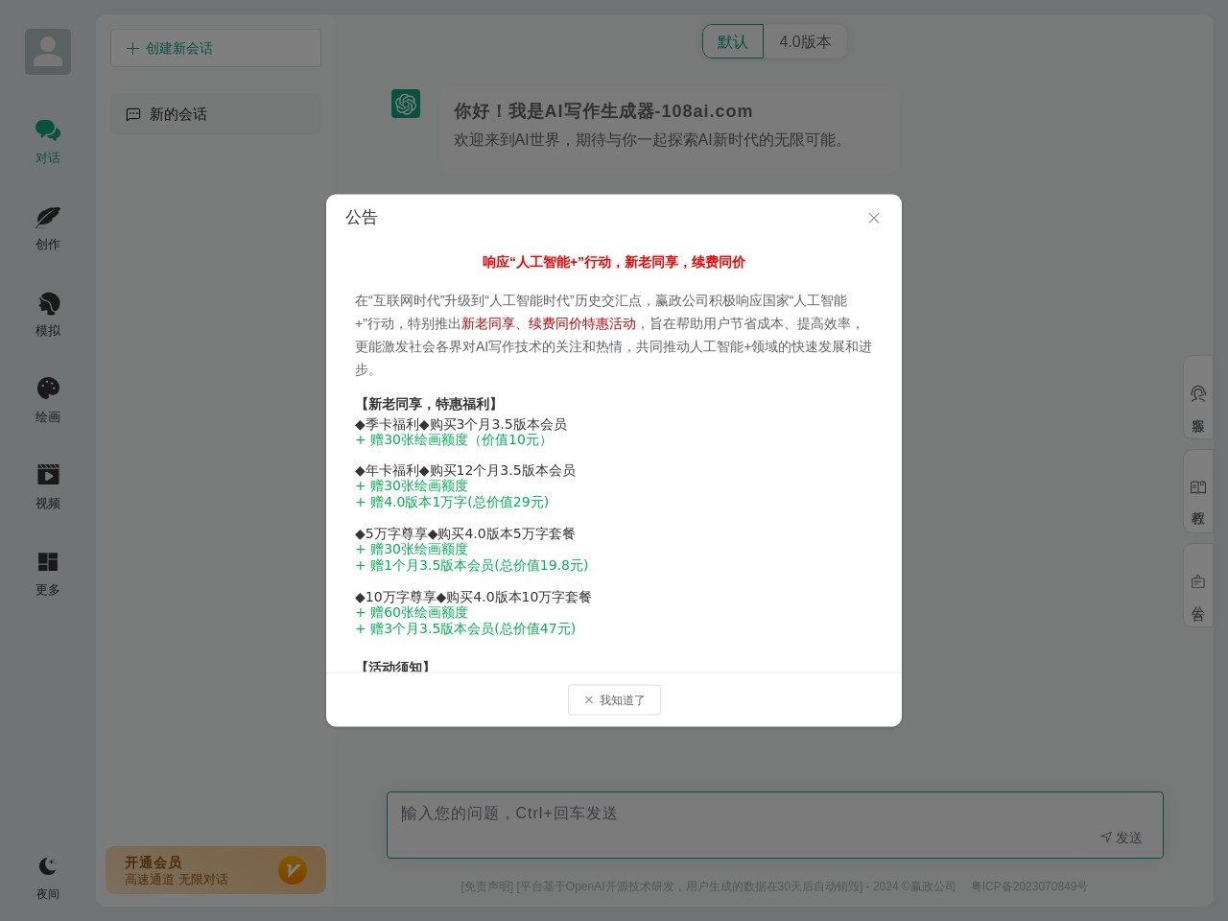
Task: Click the user avatar icon
Action: pos(48,52)
